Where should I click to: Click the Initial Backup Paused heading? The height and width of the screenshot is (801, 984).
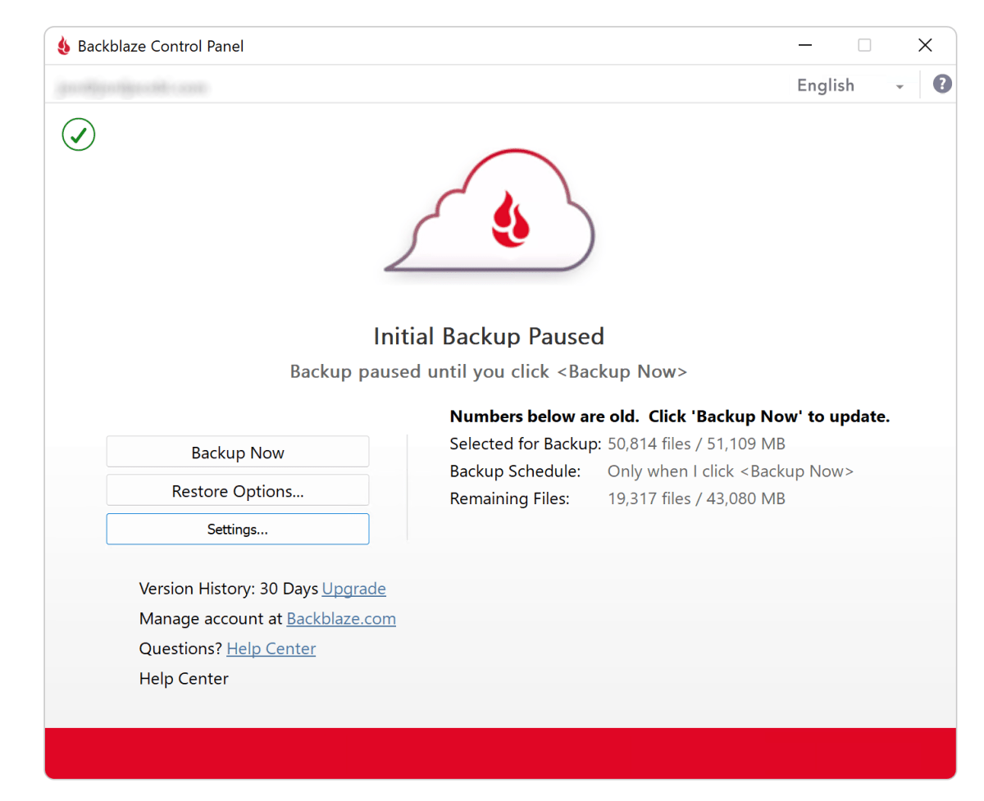[x=489, y=336]
